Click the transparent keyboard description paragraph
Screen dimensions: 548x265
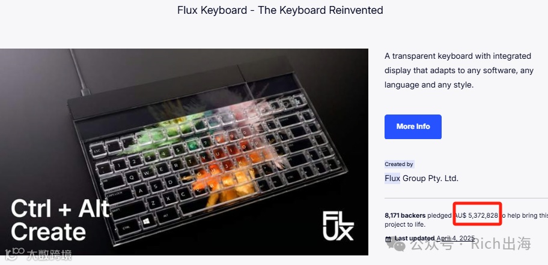point(459,70)
